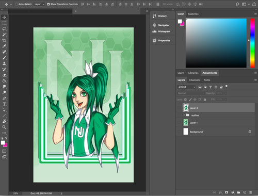The height and width of the screenshot is (196, 258).
Task: Select the Dodge tool
Action: point(4,92)
